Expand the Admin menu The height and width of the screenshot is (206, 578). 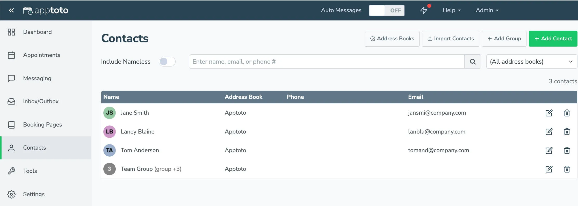pos(487,10)
